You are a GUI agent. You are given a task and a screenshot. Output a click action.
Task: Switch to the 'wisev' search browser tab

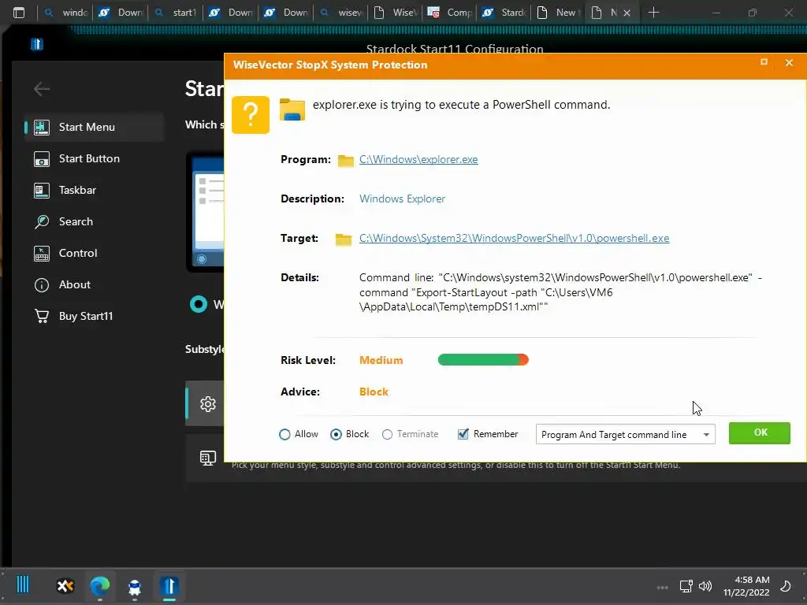(341, 13)
